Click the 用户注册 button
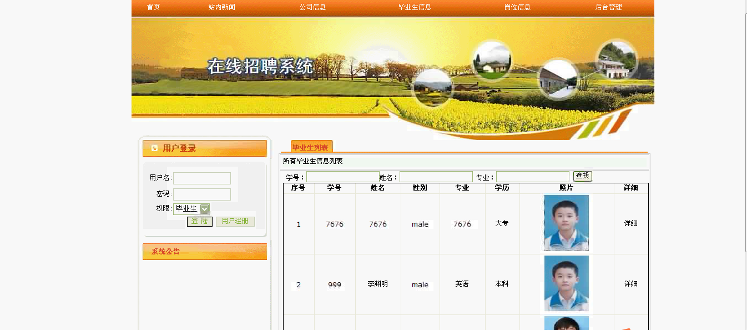Viewport: 747px width, 330px height. tap(235, 221)
